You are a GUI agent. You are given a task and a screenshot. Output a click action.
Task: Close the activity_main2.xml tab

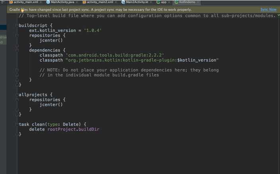[116, 2]
